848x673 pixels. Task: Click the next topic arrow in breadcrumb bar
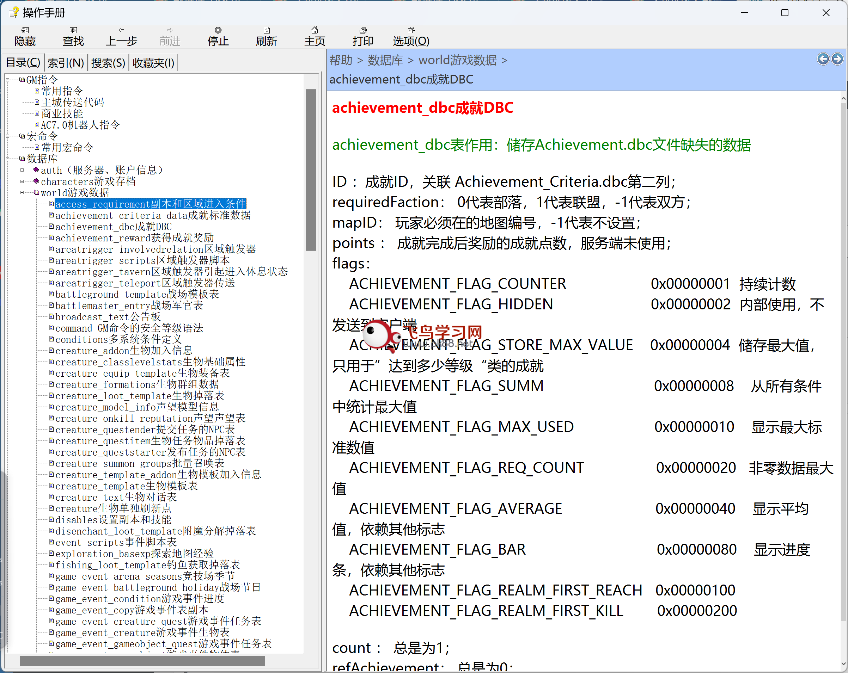click(837, 59)
